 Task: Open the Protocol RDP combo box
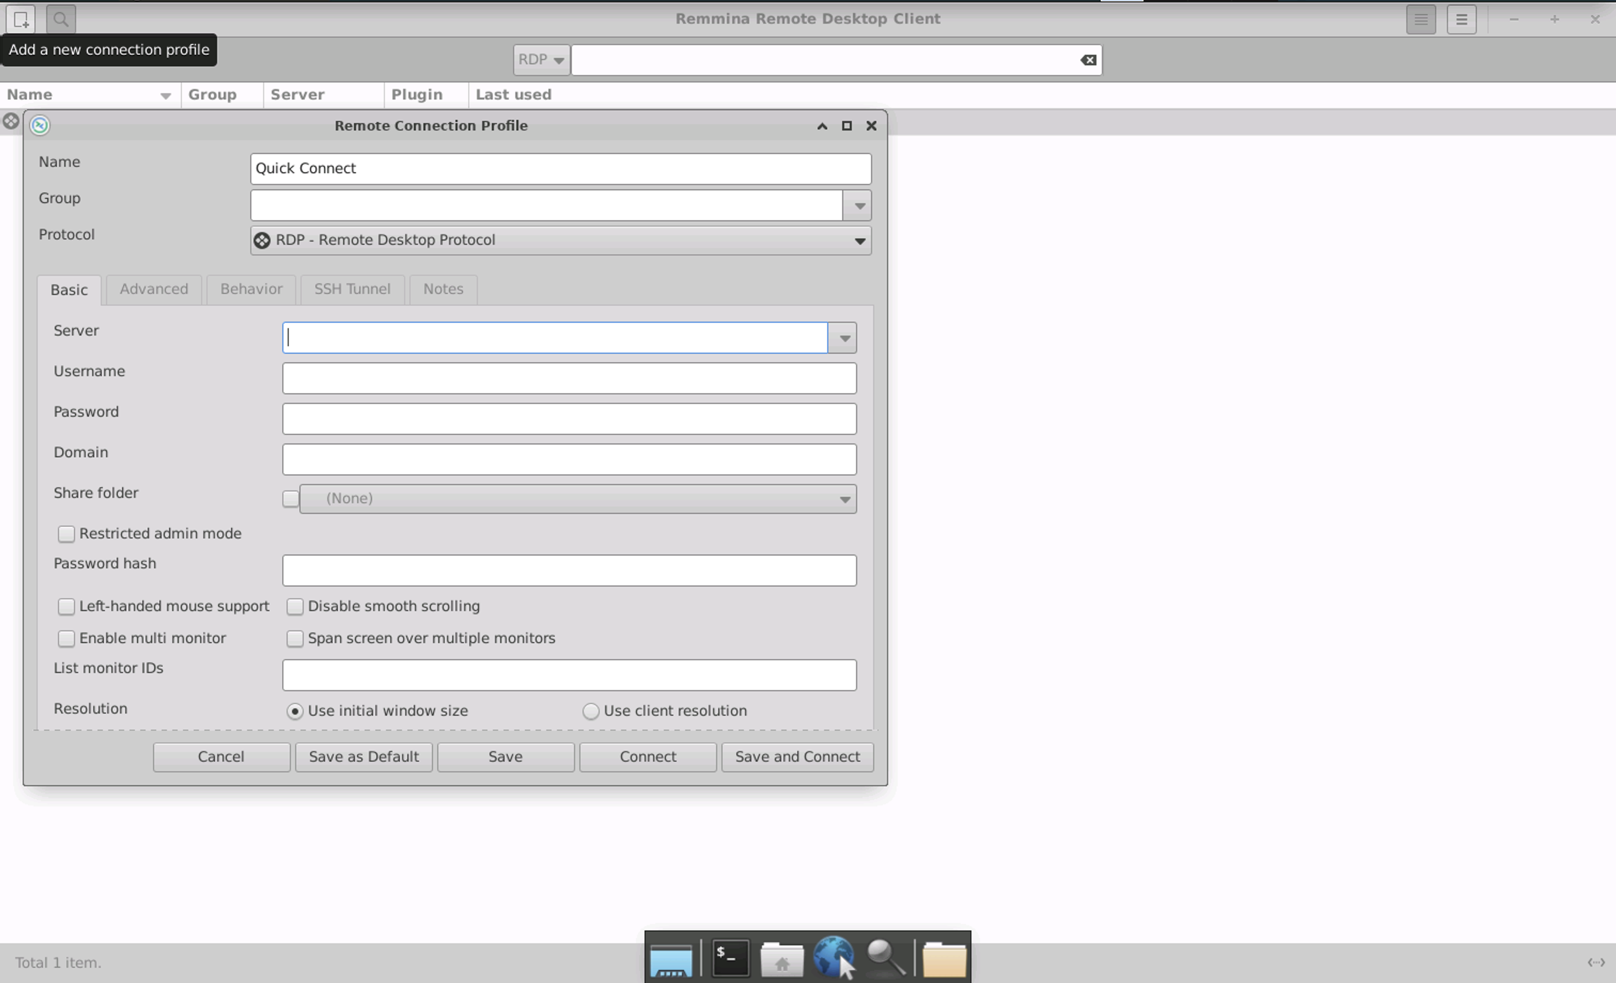point(561,240)
